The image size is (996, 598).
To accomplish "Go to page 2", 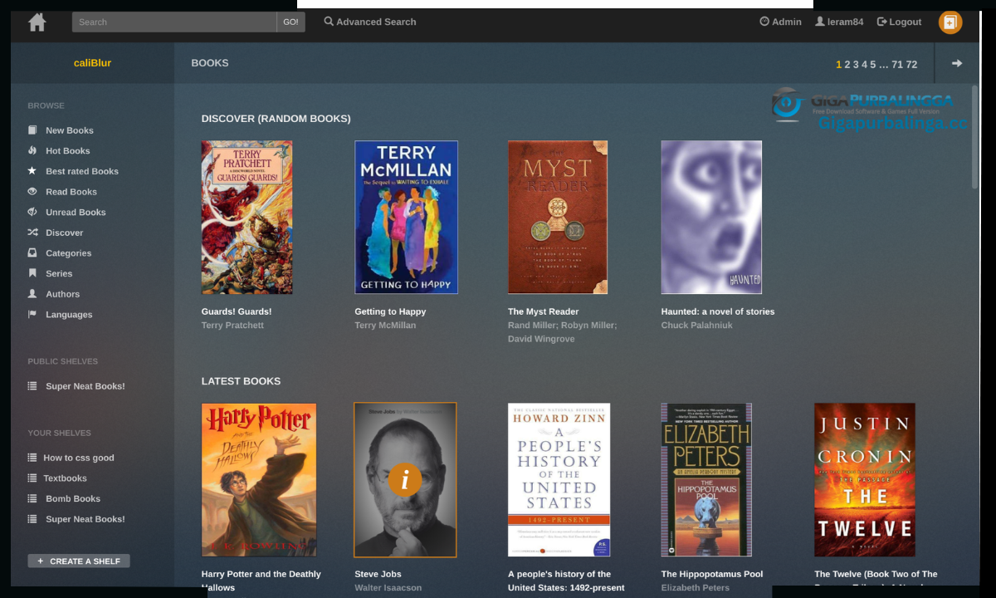I will coord(847,64).
